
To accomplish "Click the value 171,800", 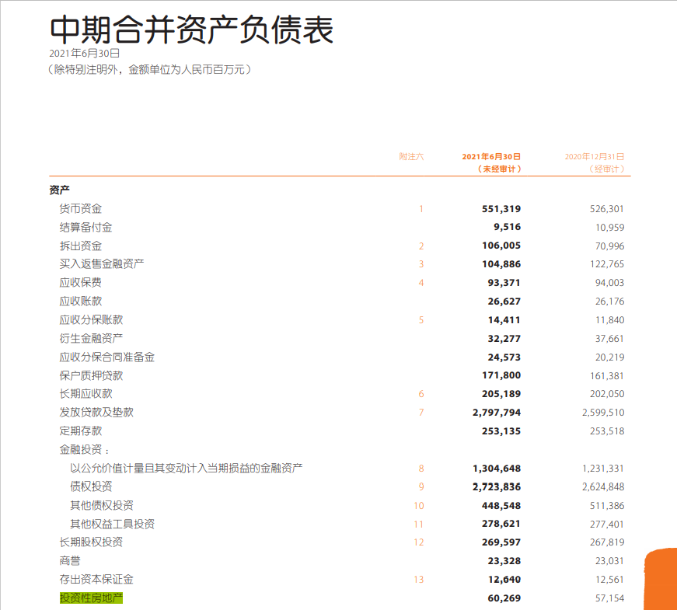I will [x=501, y=375].
